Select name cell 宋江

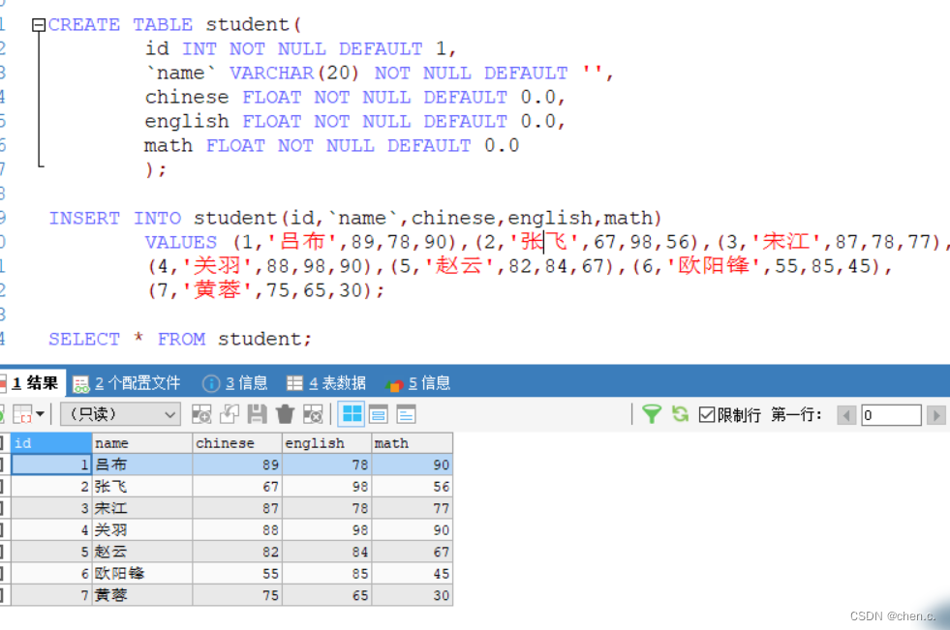(x=141, y=508)
